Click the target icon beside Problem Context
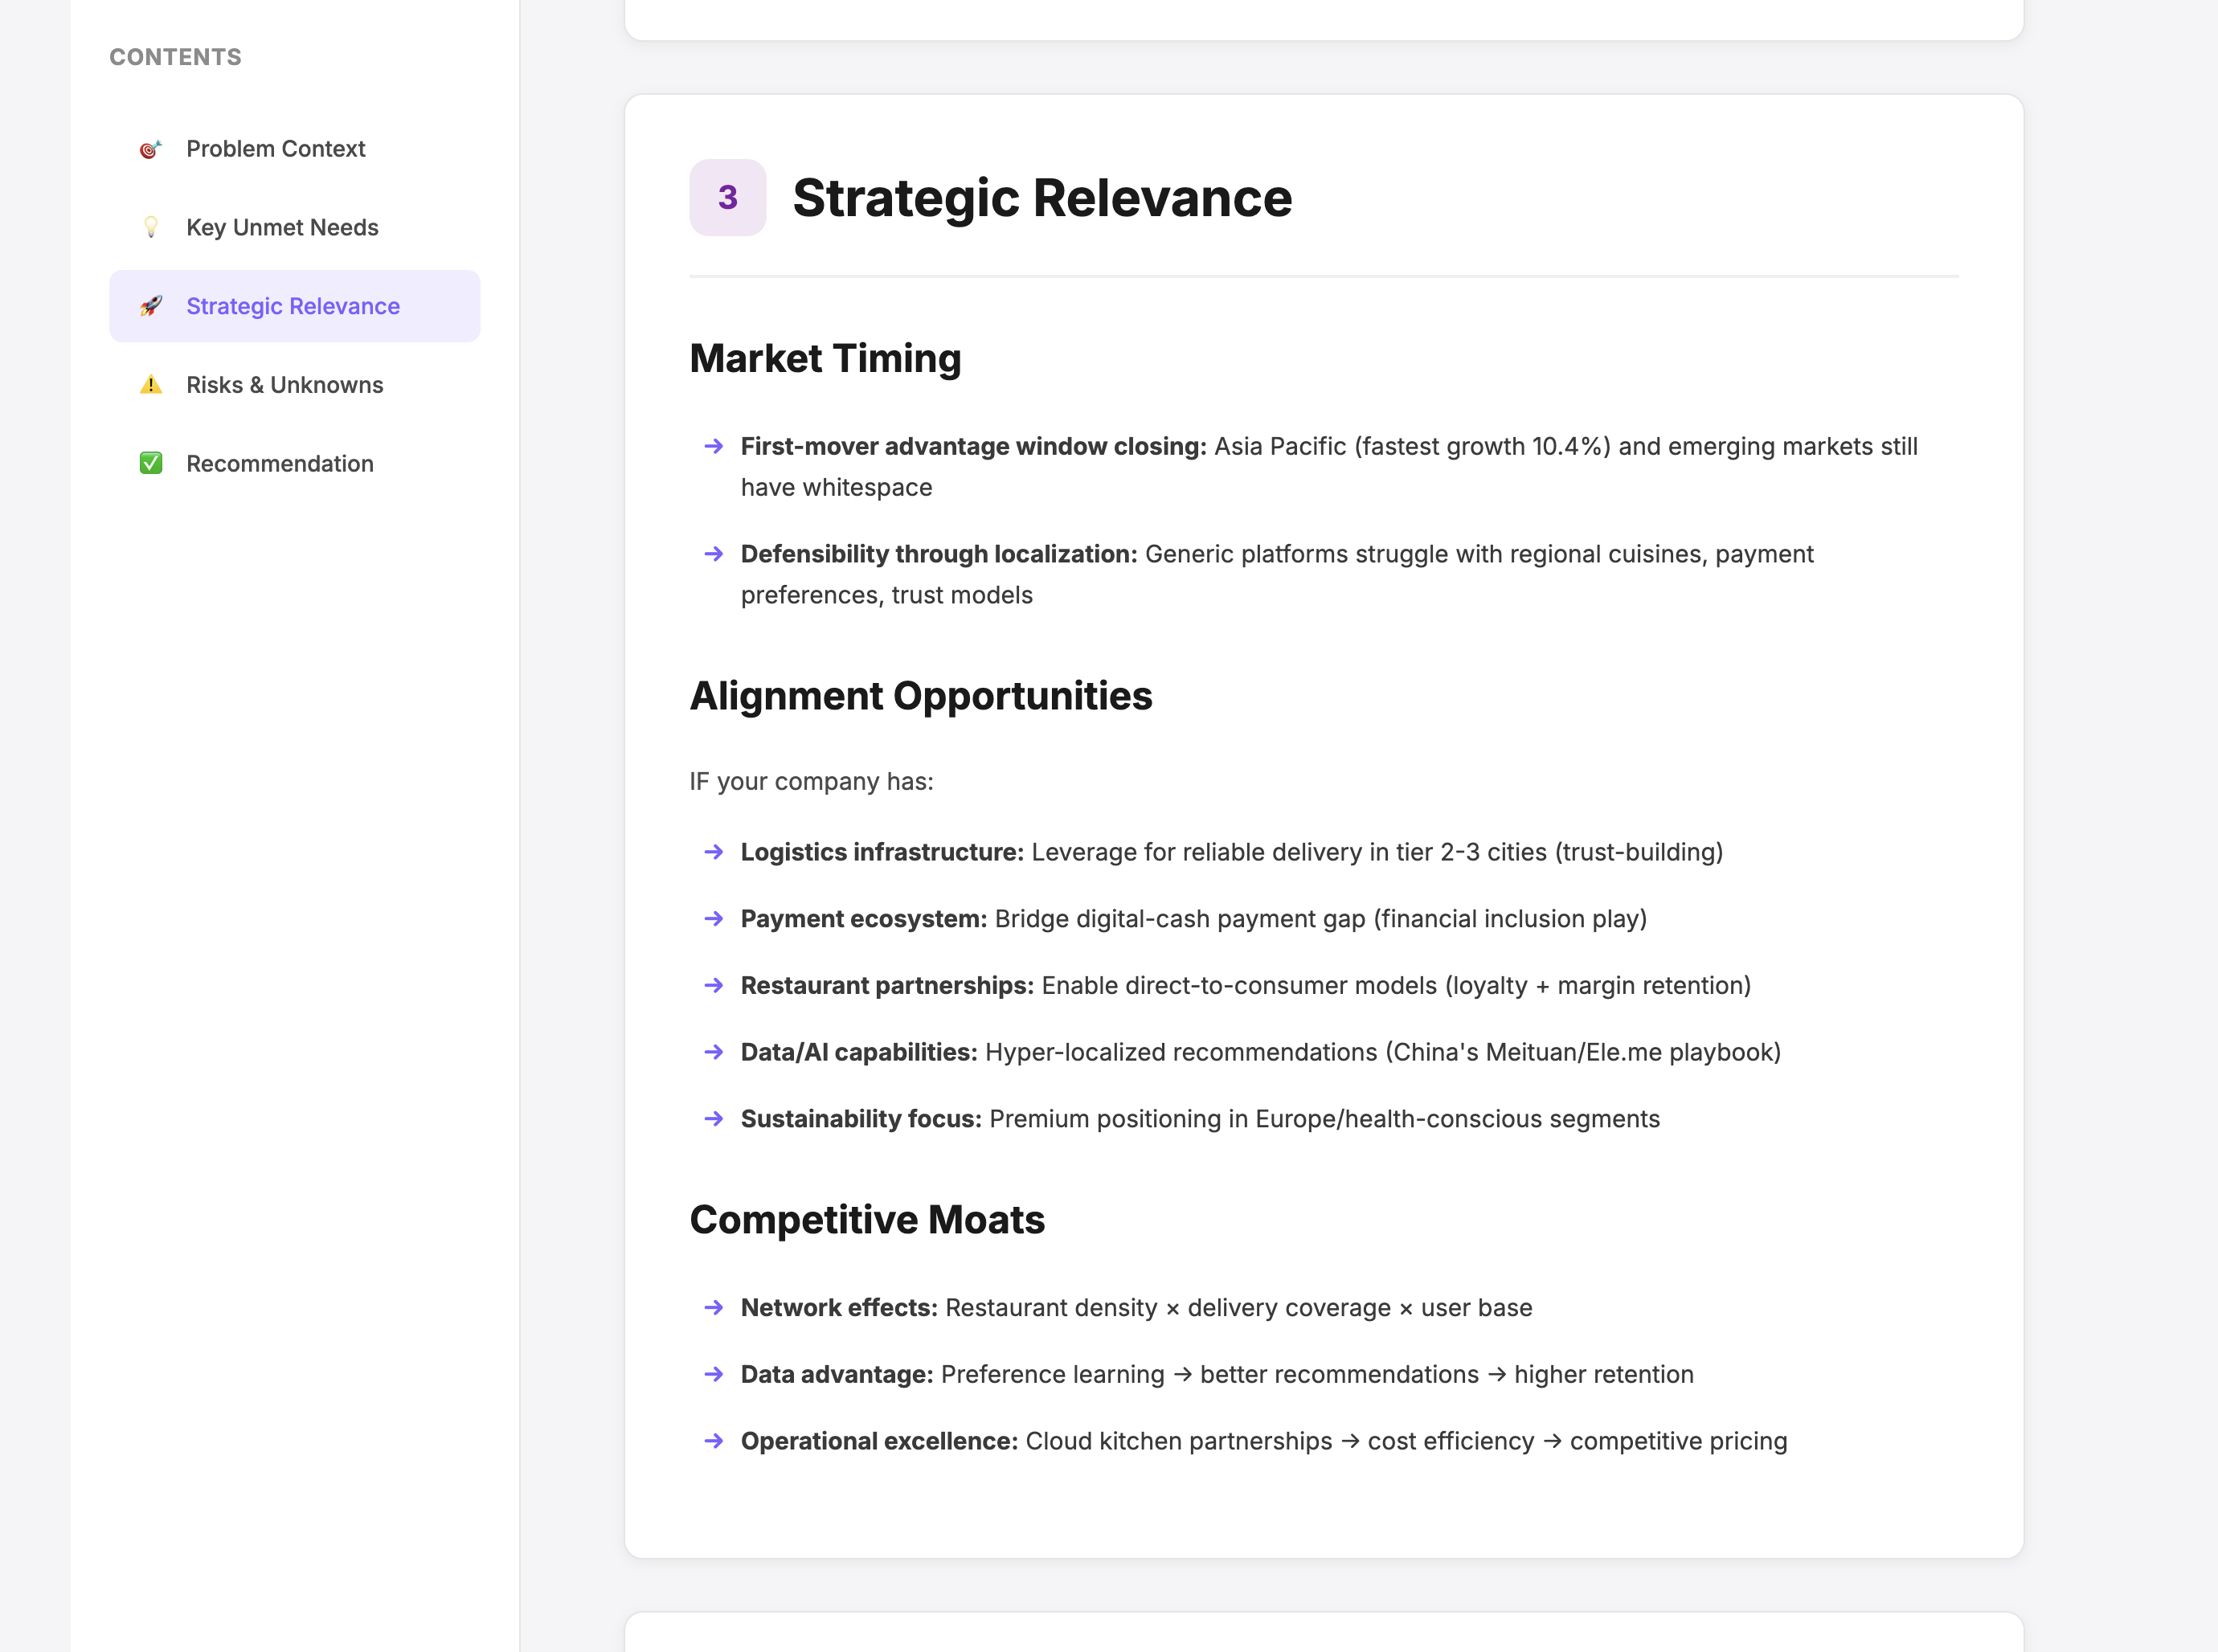The image size is (2218, 1652). point(150,149)
